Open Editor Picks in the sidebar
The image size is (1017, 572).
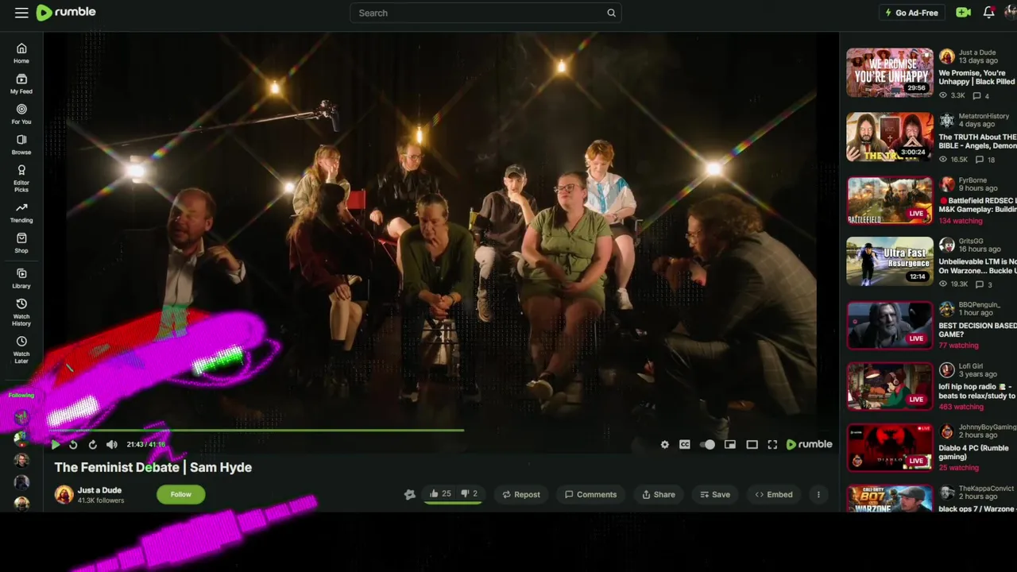tap(21, 178)
